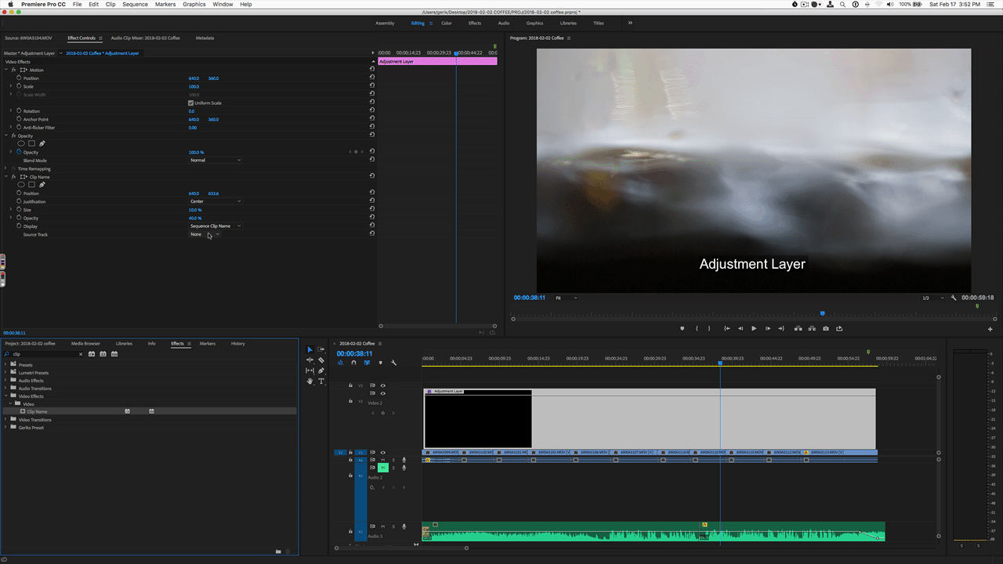Clear the effects search field
The height and width of the screenshot is (564, 1003).
[81, 354]
